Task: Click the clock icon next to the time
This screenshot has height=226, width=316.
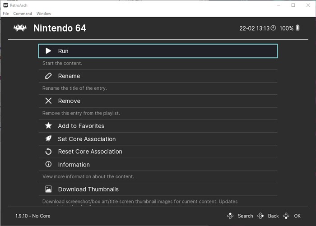Action: 273,28
